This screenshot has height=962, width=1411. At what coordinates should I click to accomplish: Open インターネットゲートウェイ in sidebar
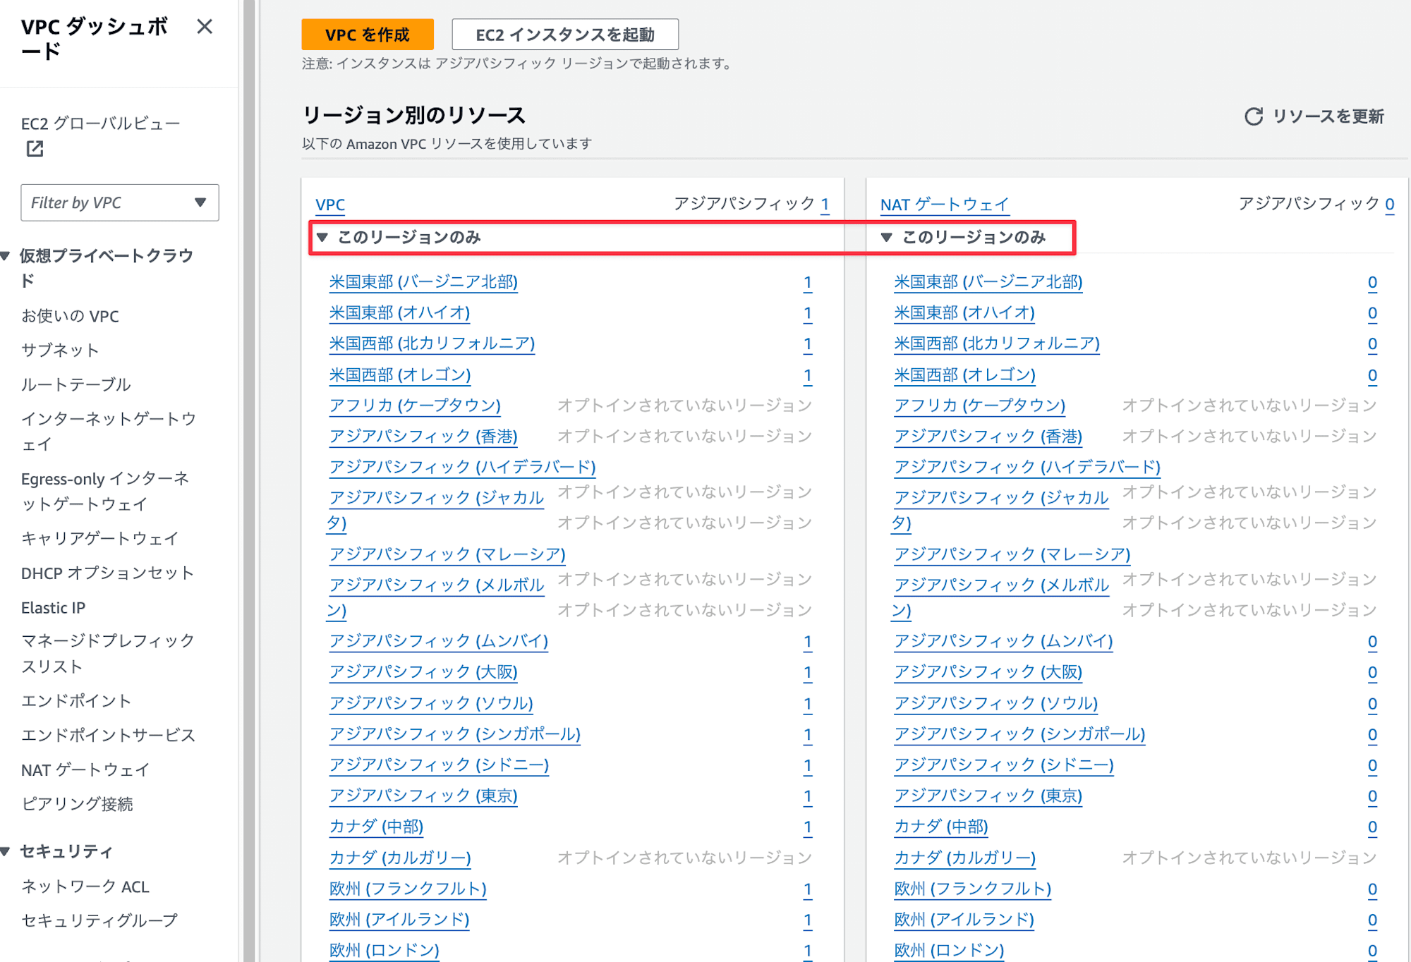coord(109,431)
